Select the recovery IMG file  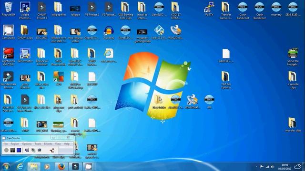coord(276,9)
